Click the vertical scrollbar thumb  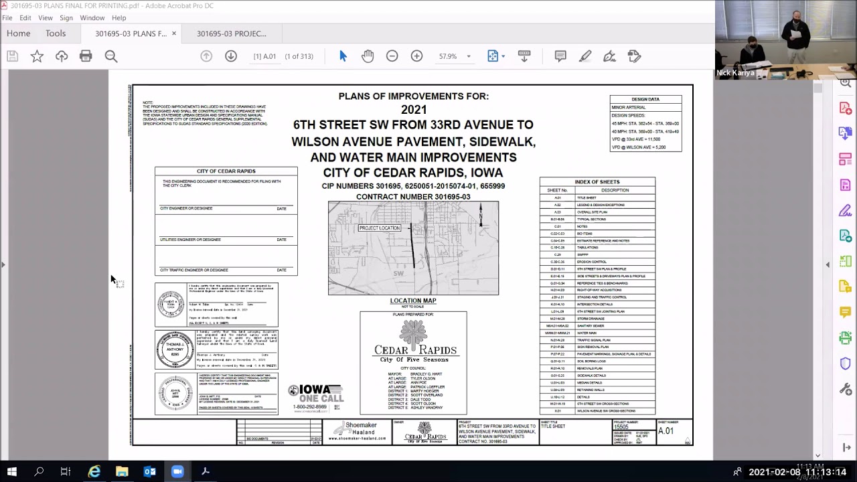(818, 88)
